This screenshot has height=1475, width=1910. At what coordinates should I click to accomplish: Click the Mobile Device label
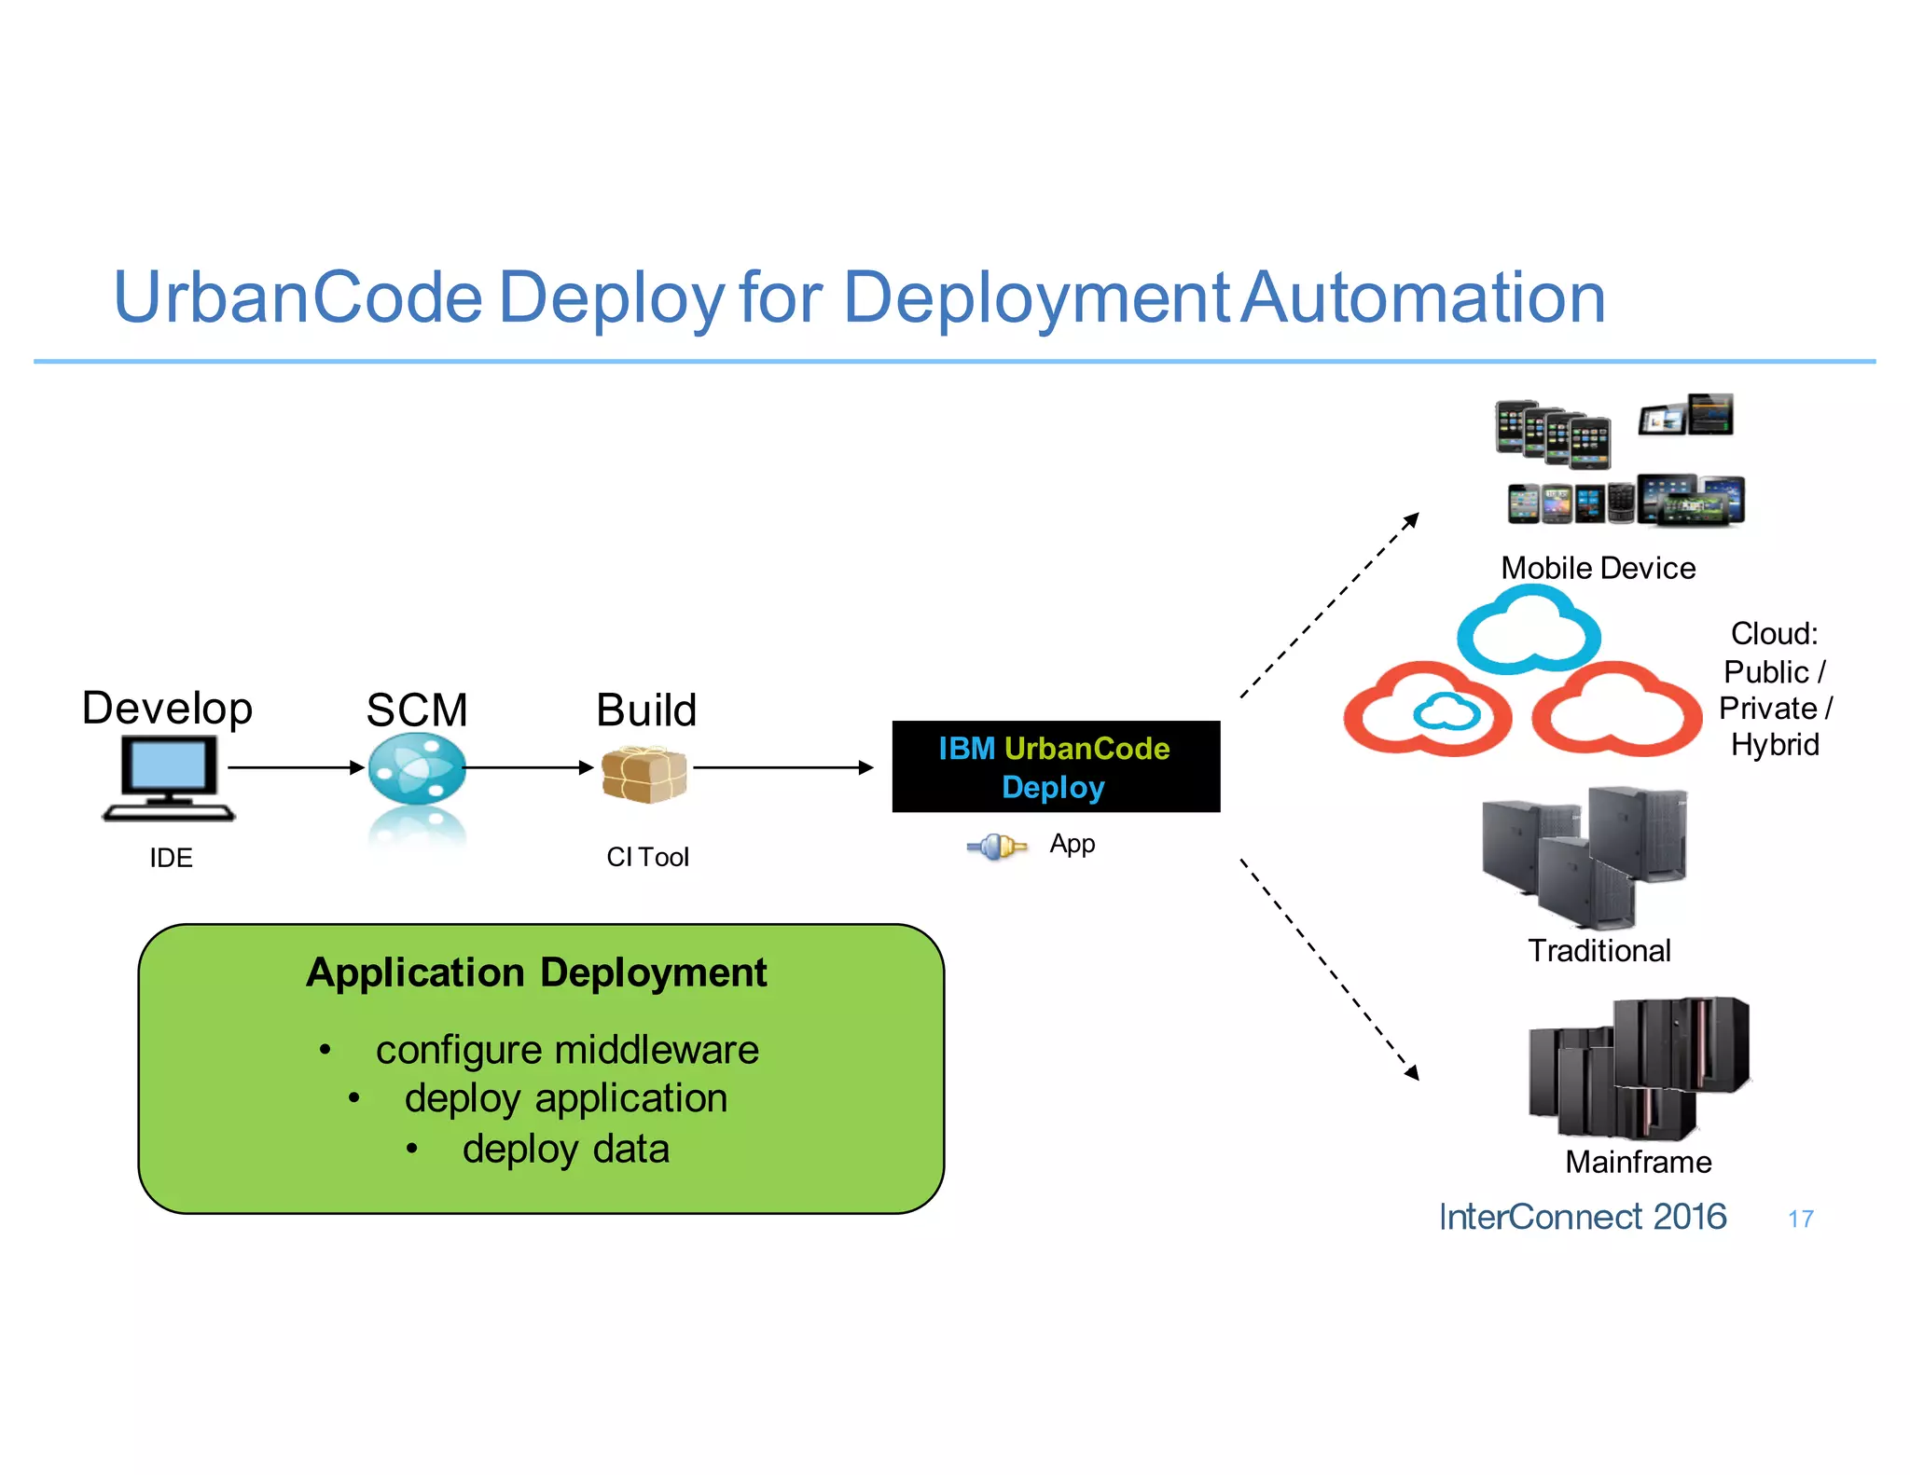click(x=1598, y=568)
